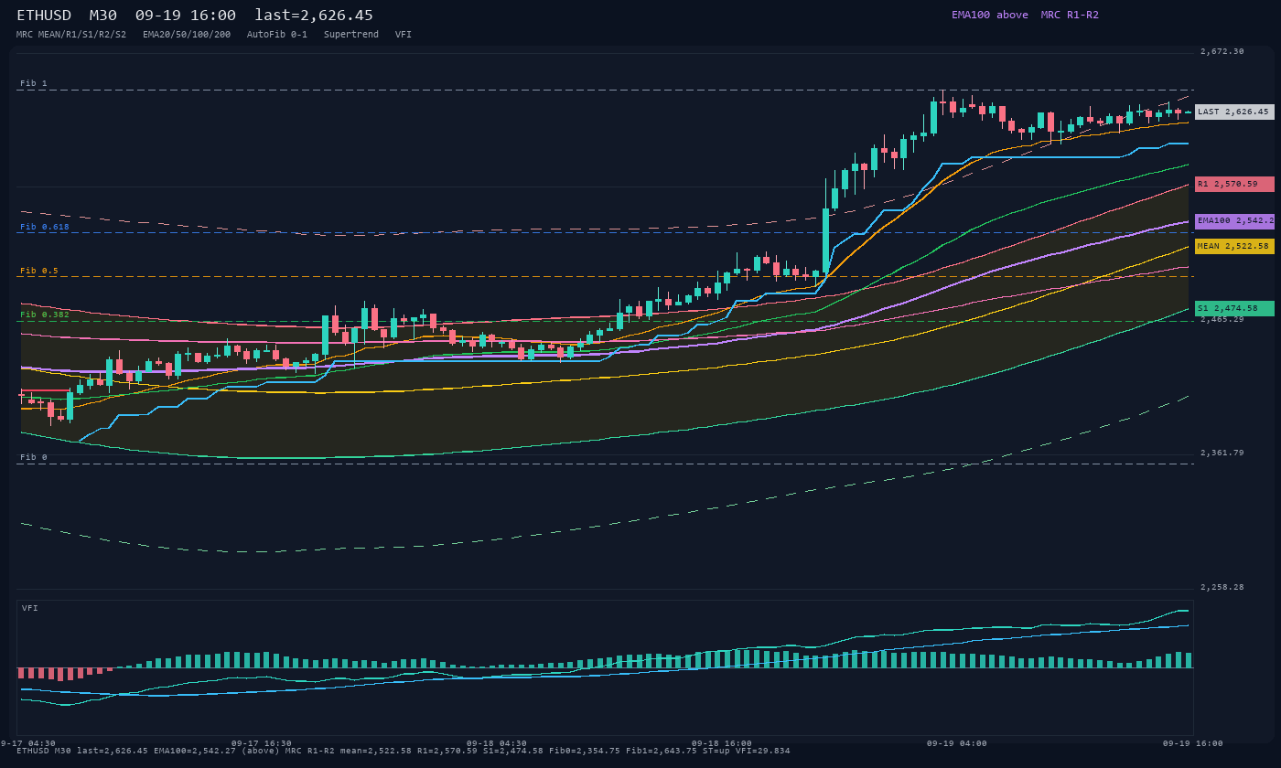Select the "09-18 04:30" time axis label
This screenshot has height=768, width=1281.
497,743
